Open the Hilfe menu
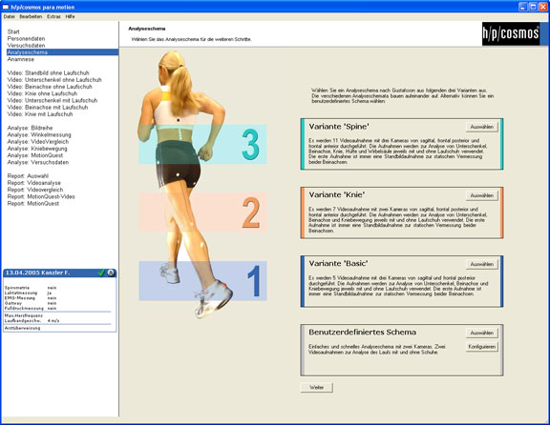The width and height of the screenshot is (550, 425). coord(70,16)
